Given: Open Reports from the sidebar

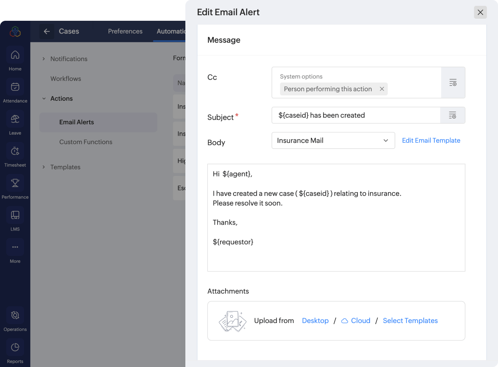Looking at the screenshot, I should click(15, 348).
